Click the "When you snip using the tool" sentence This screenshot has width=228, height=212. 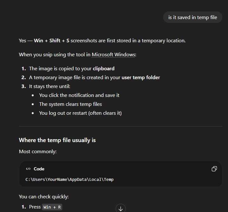[x=55, y=54]
